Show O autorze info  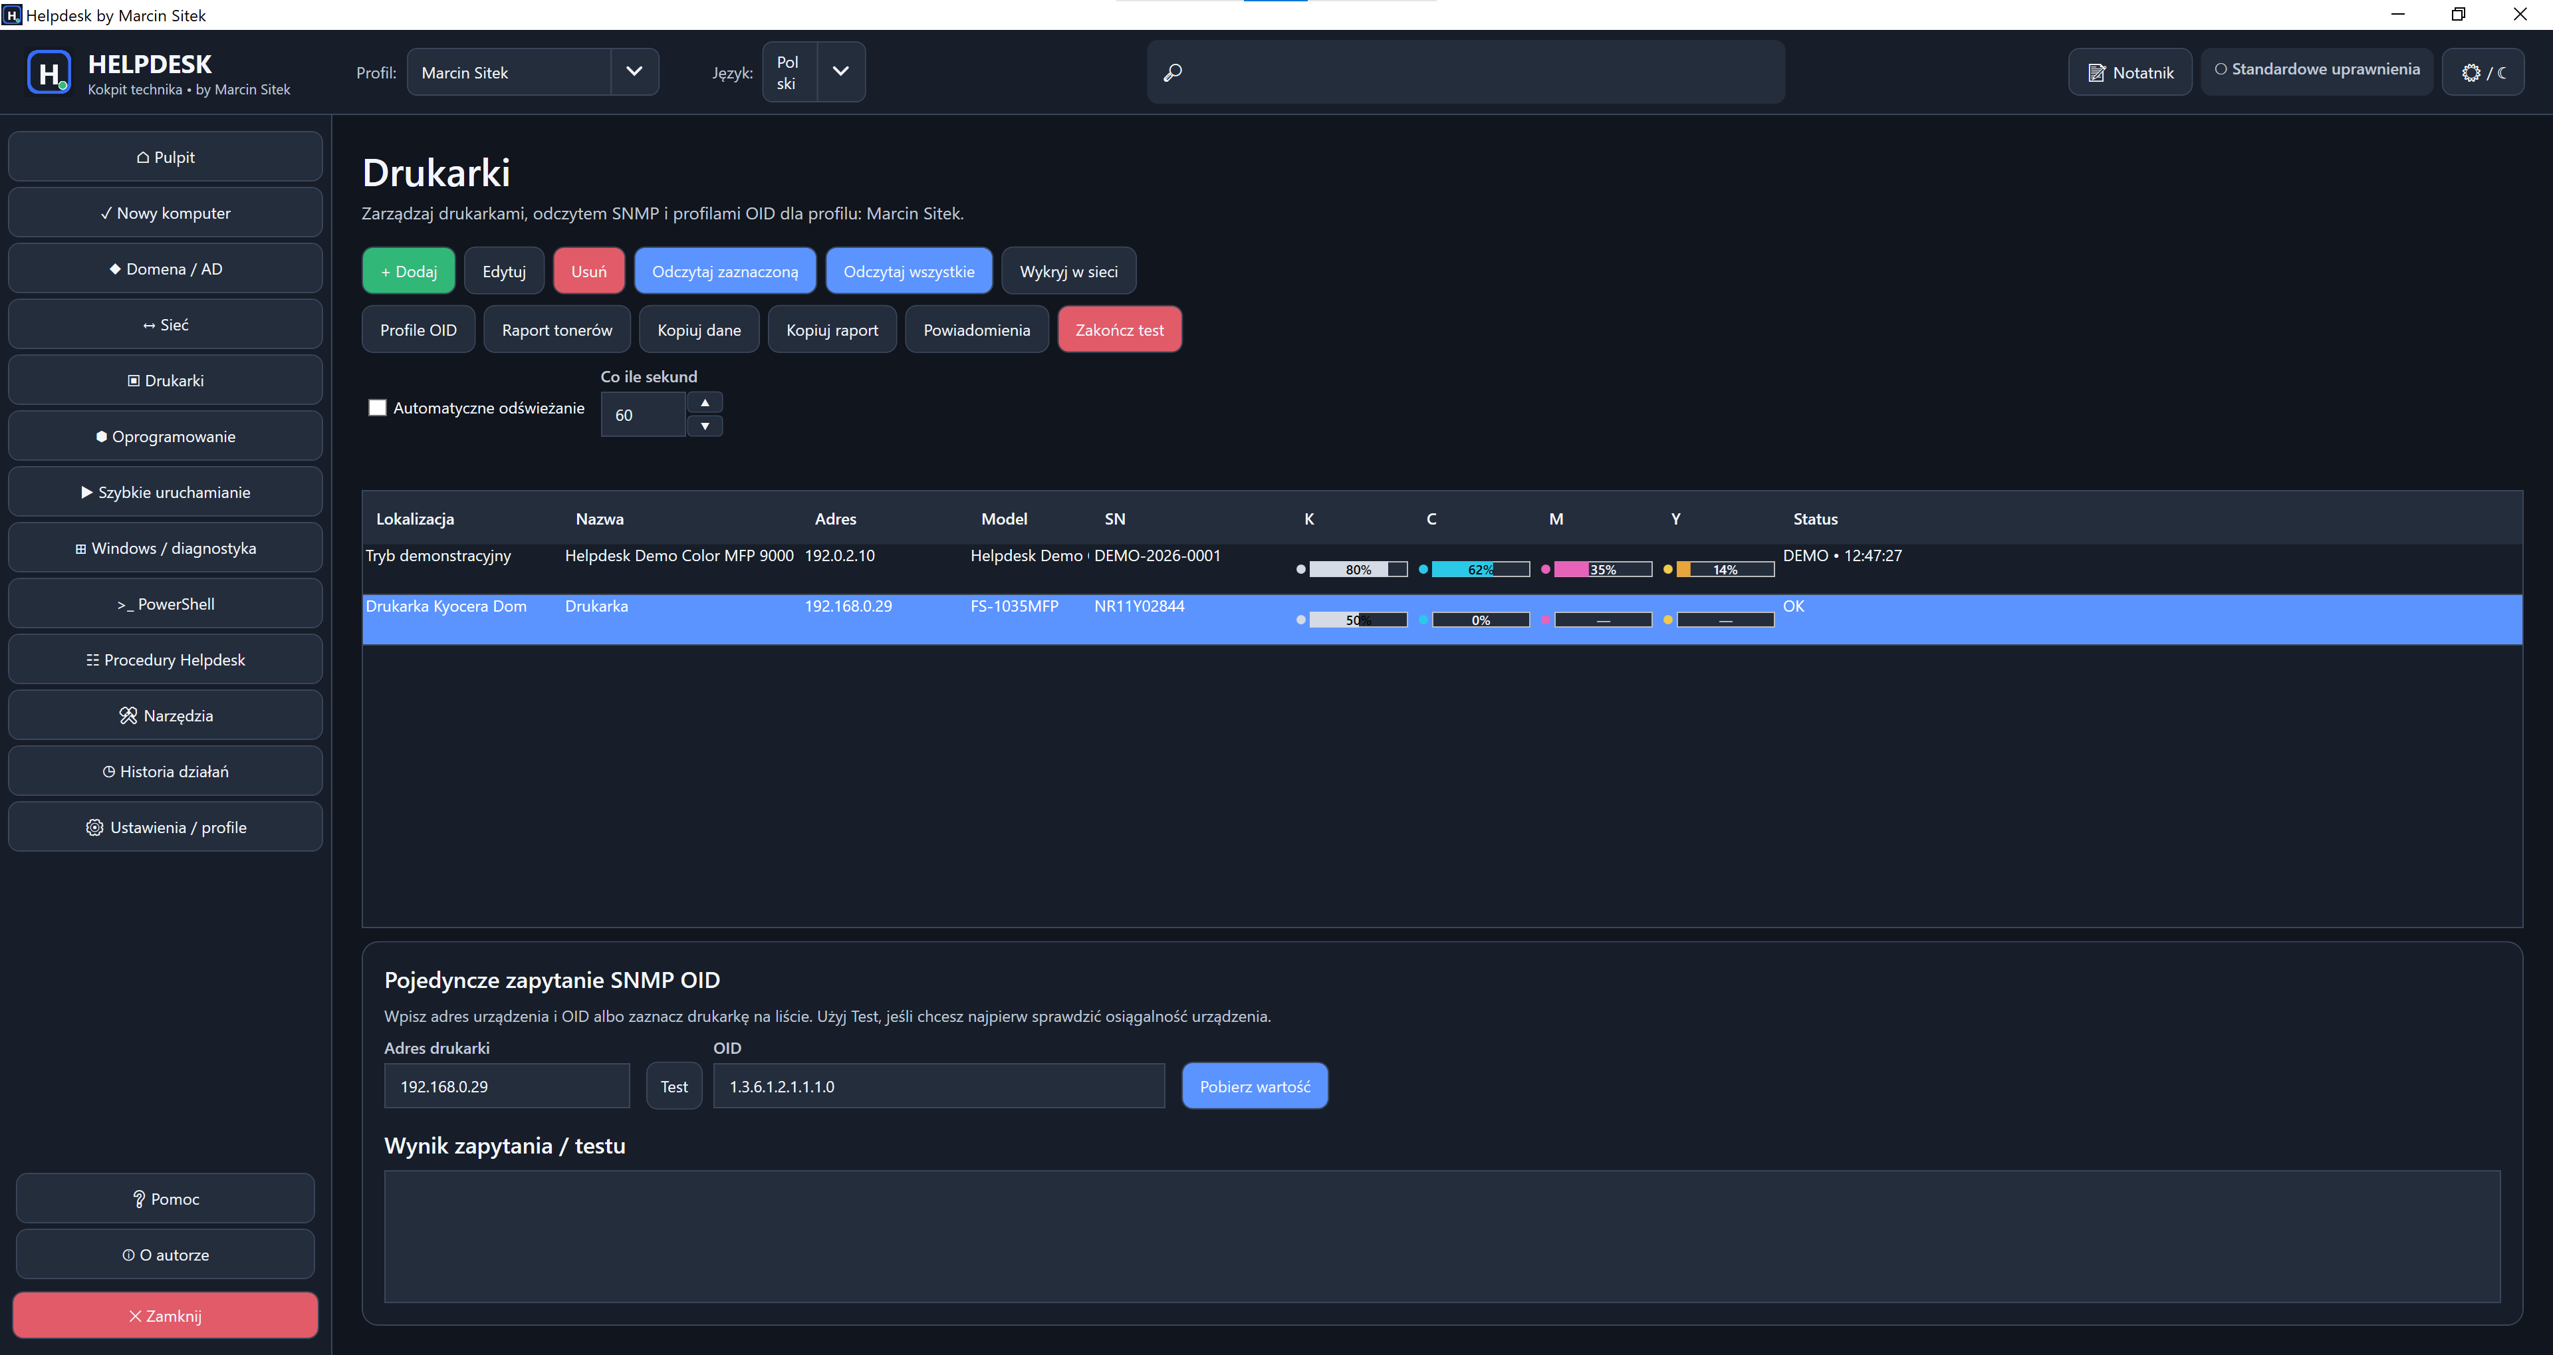point(166,1255)
